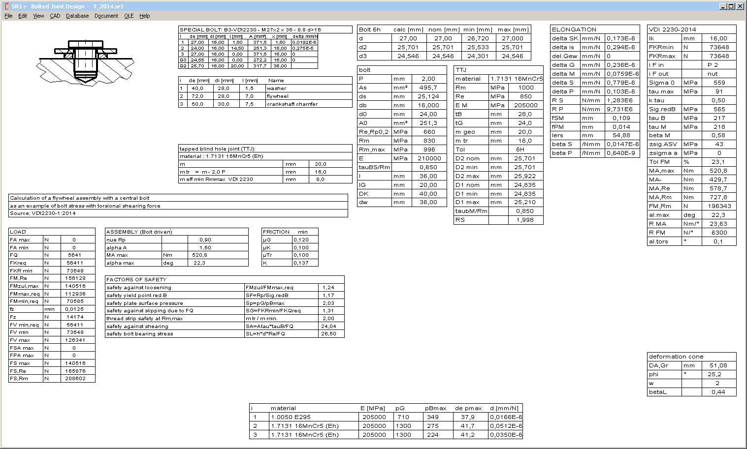
Task: Click the bolt cross-section drawing
Action: (x=86, y=61)
